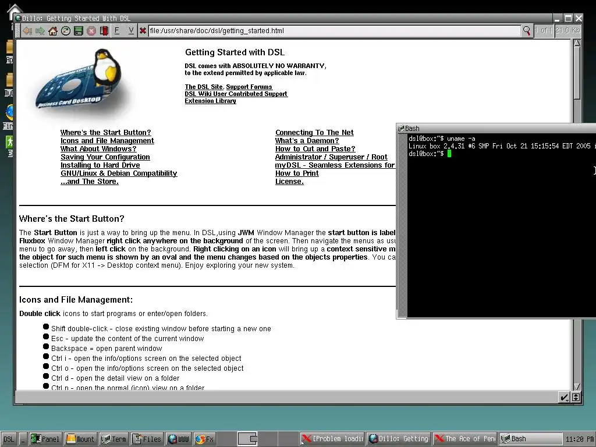The height and width of the screenshot is (447, 596).
Task: Click the Dillo vertical scrollbar thumb
Action: [x=577, y=73]
